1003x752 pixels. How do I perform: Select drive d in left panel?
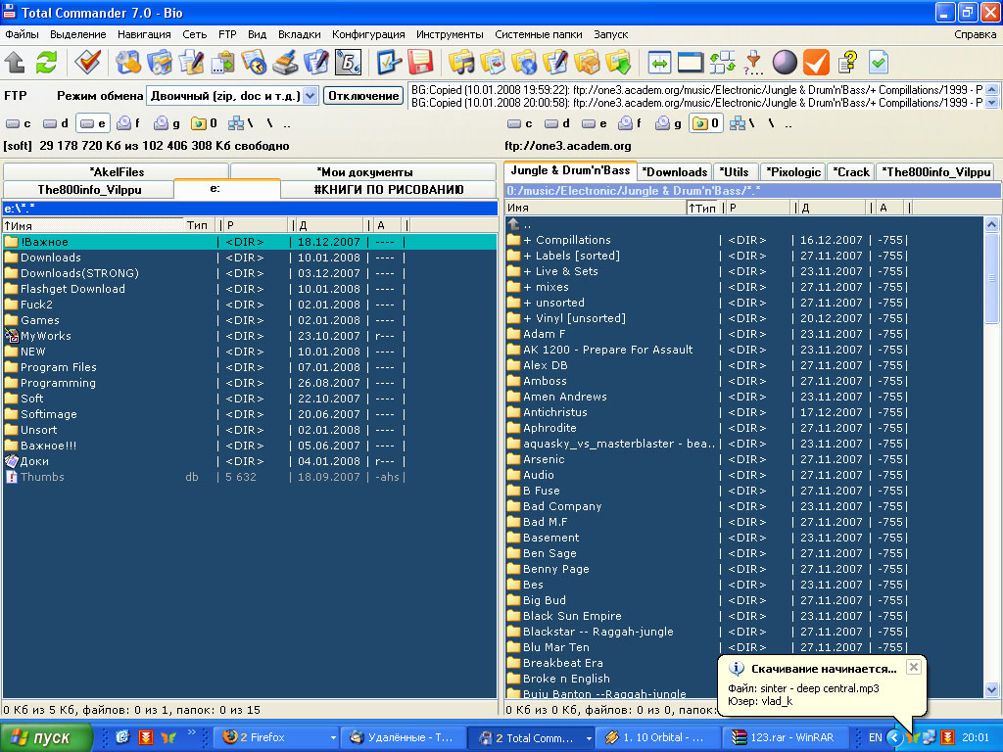(x=58, y=123)
